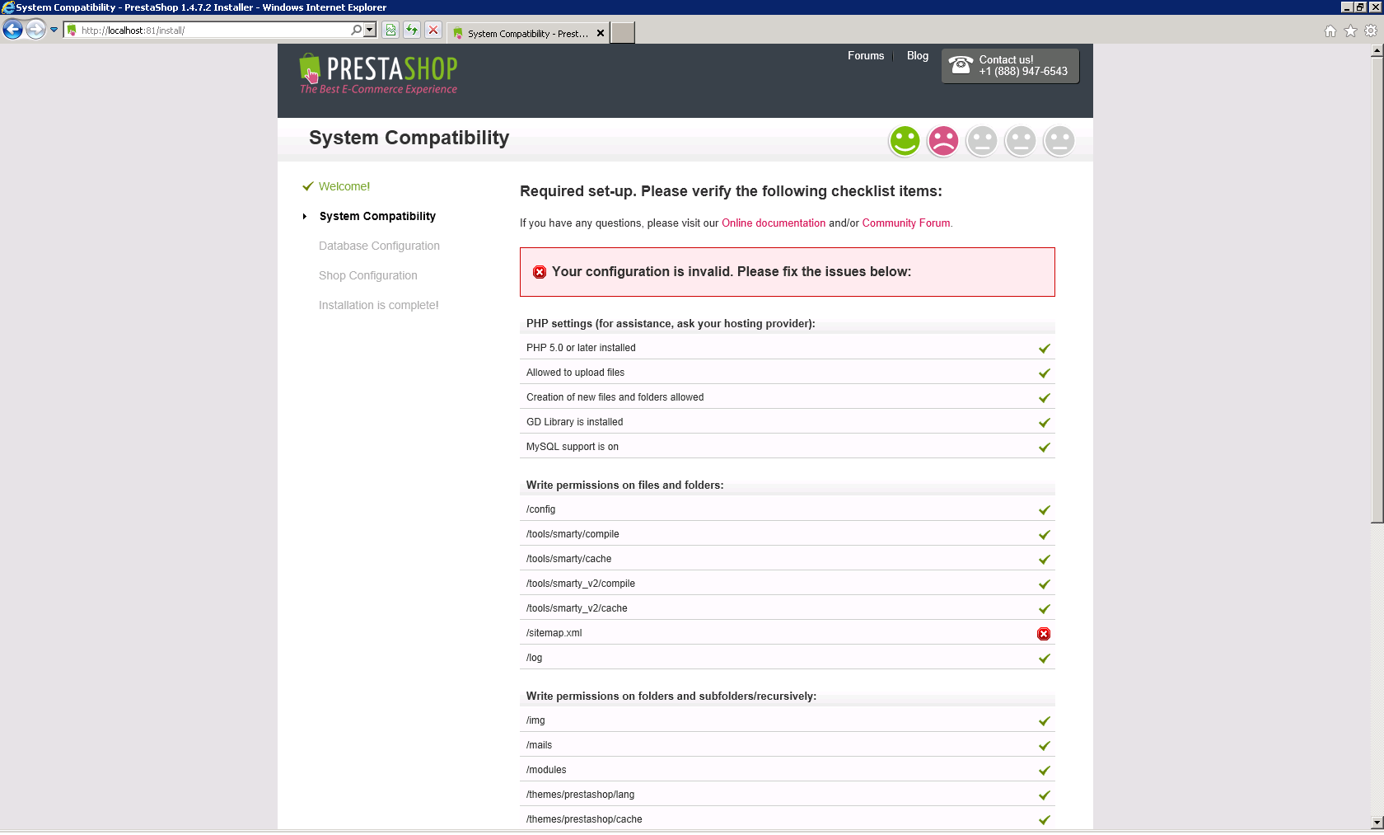Click the Forums link in header
The image size is (1384, 835).
[866, 56]
